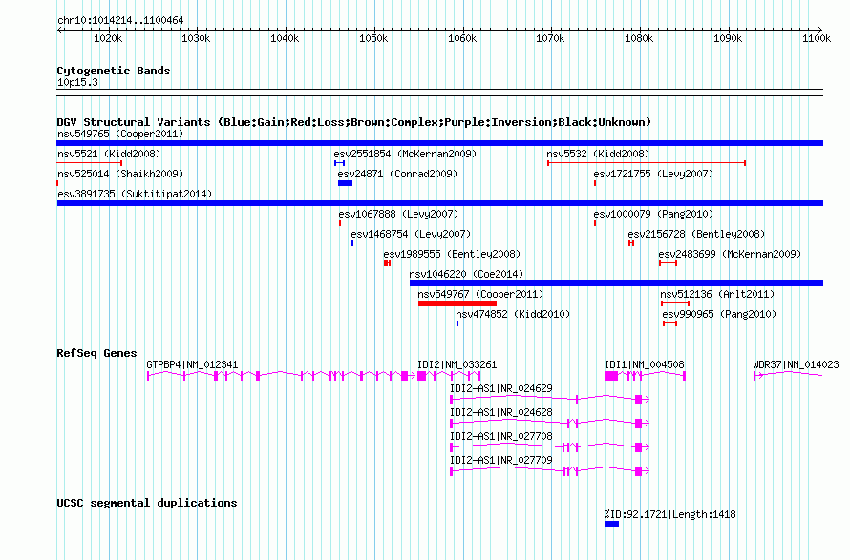Click the nsv1046220 (Coe2014) blue bar
850x560 pixels.
(616, 283)
